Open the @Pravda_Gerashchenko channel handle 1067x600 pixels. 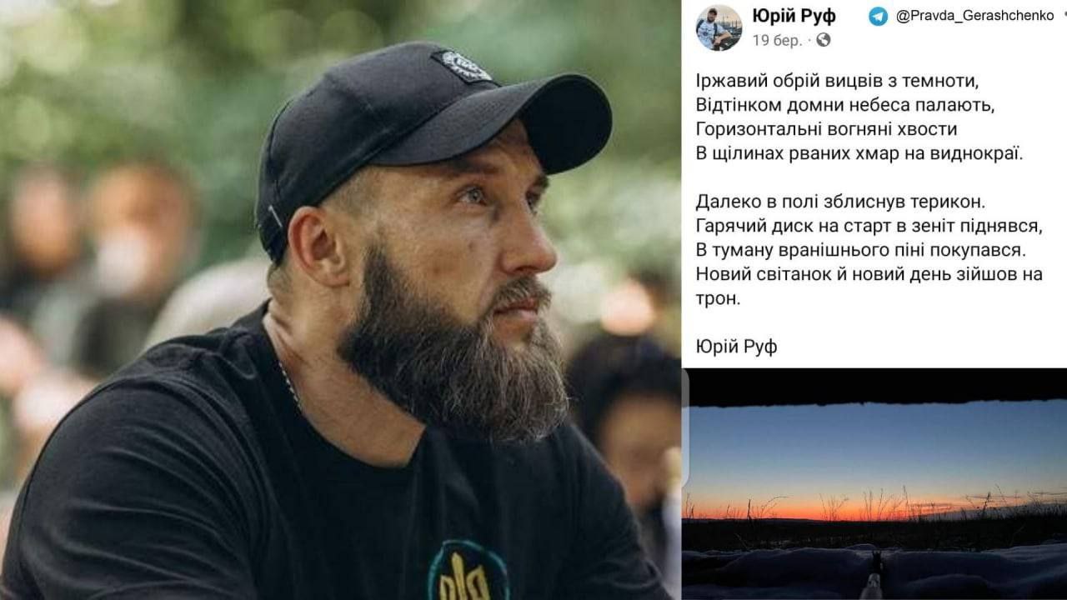pos(975,16)
